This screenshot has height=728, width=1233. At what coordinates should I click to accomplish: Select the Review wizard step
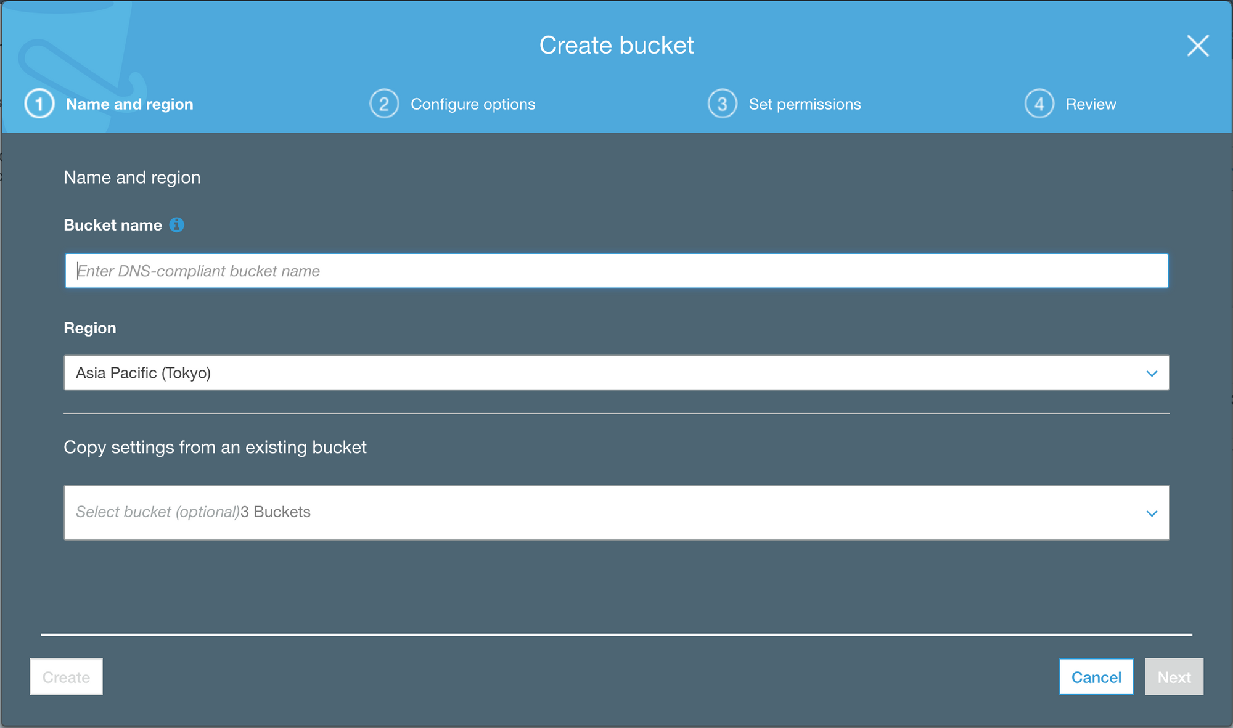1091,104
